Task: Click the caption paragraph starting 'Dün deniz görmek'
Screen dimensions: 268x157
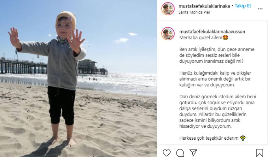Action: pyautogui.click(x=218, y=111)
